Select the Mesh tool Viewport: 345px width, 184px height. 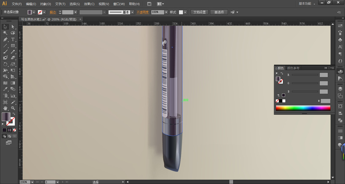(5, 83)
